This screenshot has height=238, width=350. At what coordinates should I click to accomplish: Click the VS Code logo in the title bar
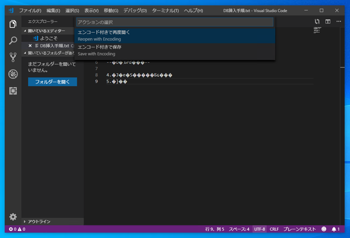[x=11, y=11]
